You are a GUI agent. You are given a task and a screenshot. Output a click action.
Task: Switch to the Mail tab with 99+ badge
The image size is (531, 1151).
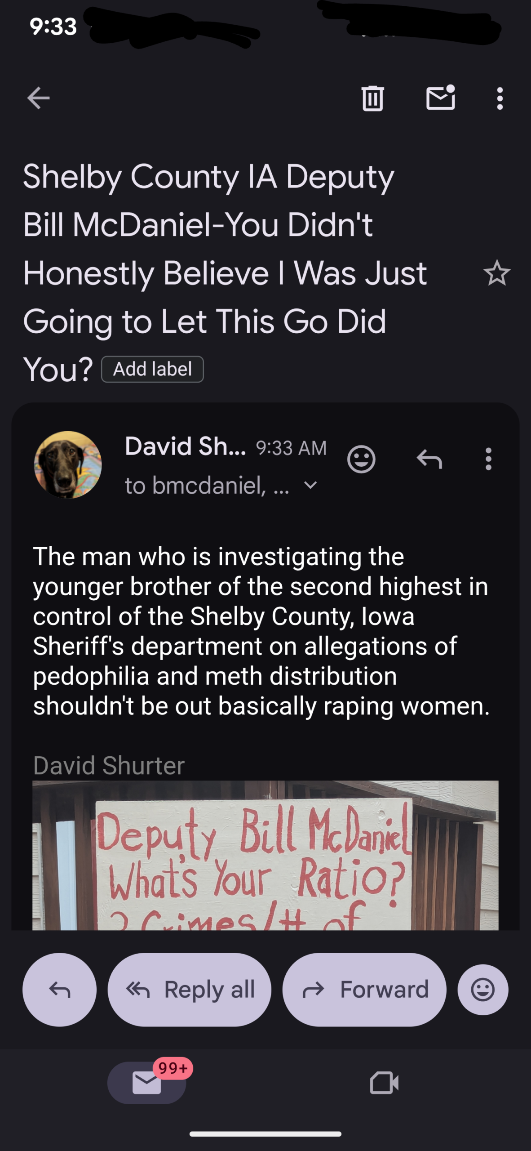coord(147,1082)
